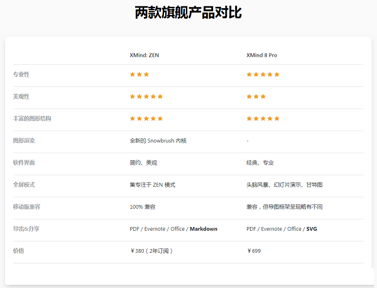
Task: Select the XMind 8 Pro column header
Action: tap(262, 55)
